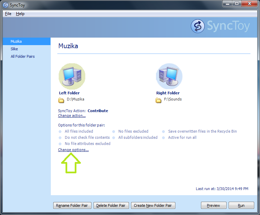Open the Change options link
260x215 pixels.
tap(73, 150)
